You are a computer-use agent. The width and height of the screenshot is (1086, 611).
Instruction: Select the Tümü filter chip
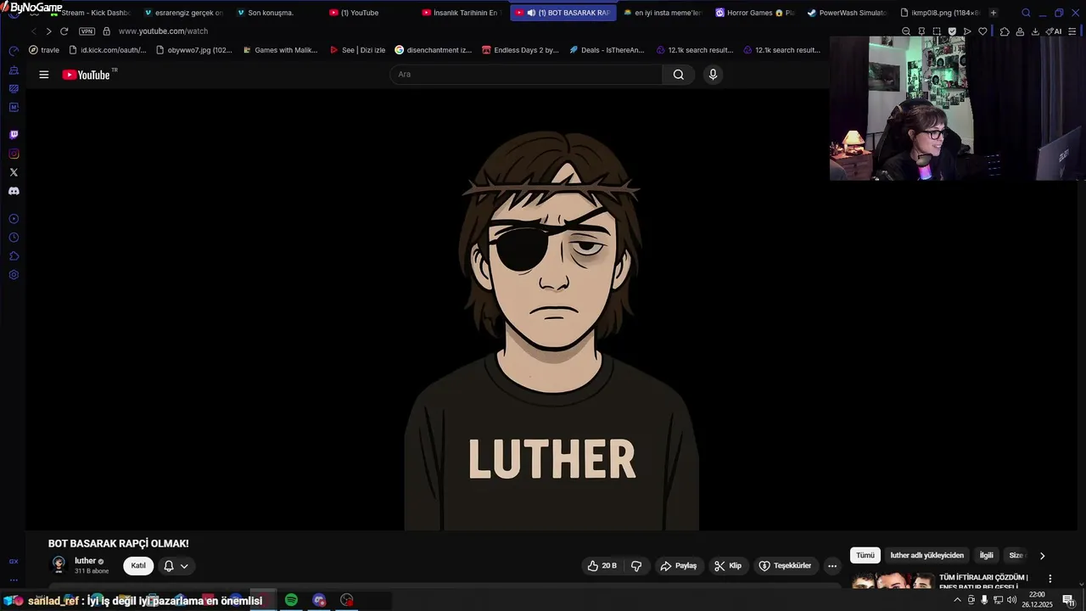(865, 556)
